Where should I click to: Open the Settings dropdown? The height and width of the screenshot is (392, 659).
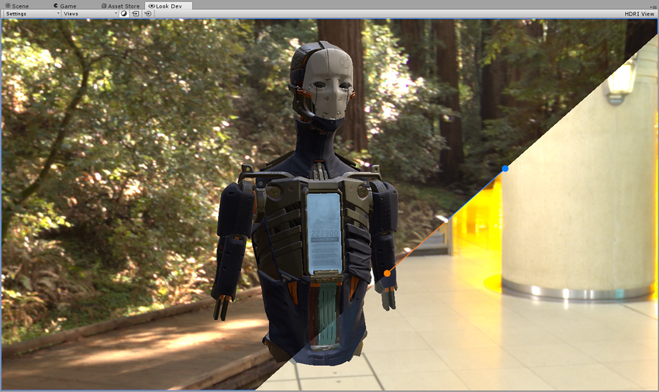tap(32, 14)
